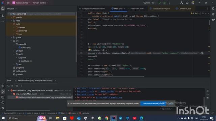Clear the console output with trash icon

pyautogui.click(x=208, y=98)
